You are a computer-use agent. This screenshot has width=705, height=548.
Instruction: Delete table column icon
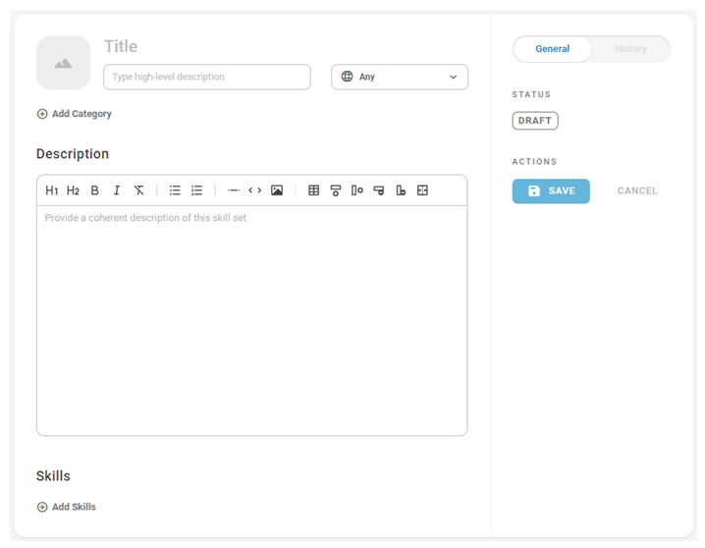(401, 191)
